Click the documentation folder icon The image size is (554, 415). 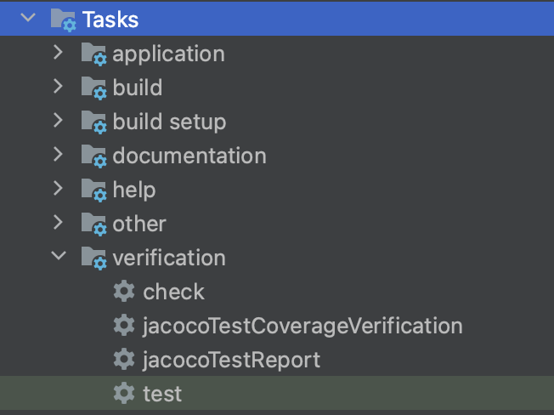click(x=93, y=156)
